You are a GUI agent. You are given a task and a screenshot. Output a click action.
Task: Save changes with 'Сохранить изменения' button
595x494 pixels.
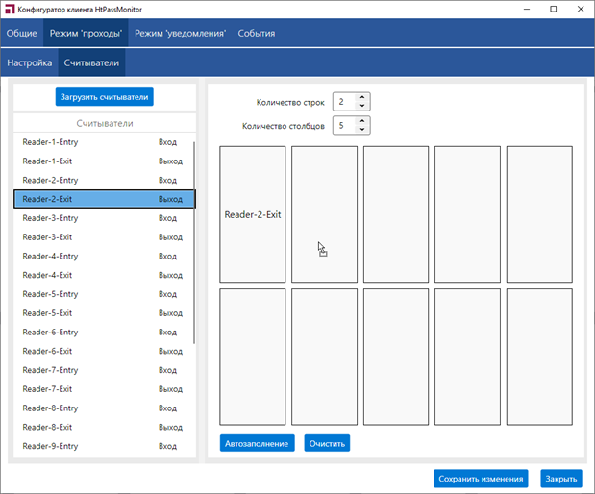(x=481, y=479)
